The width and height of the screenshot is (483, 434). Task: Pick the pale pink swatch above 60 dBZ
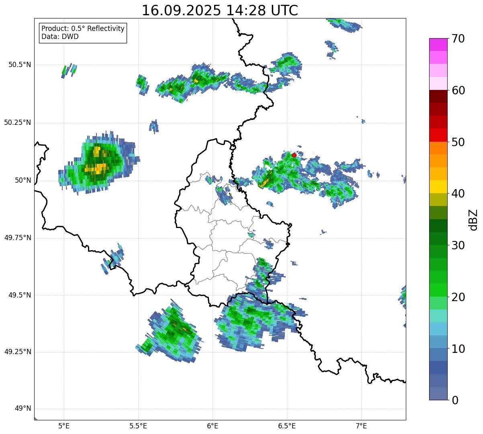(438, 84)
